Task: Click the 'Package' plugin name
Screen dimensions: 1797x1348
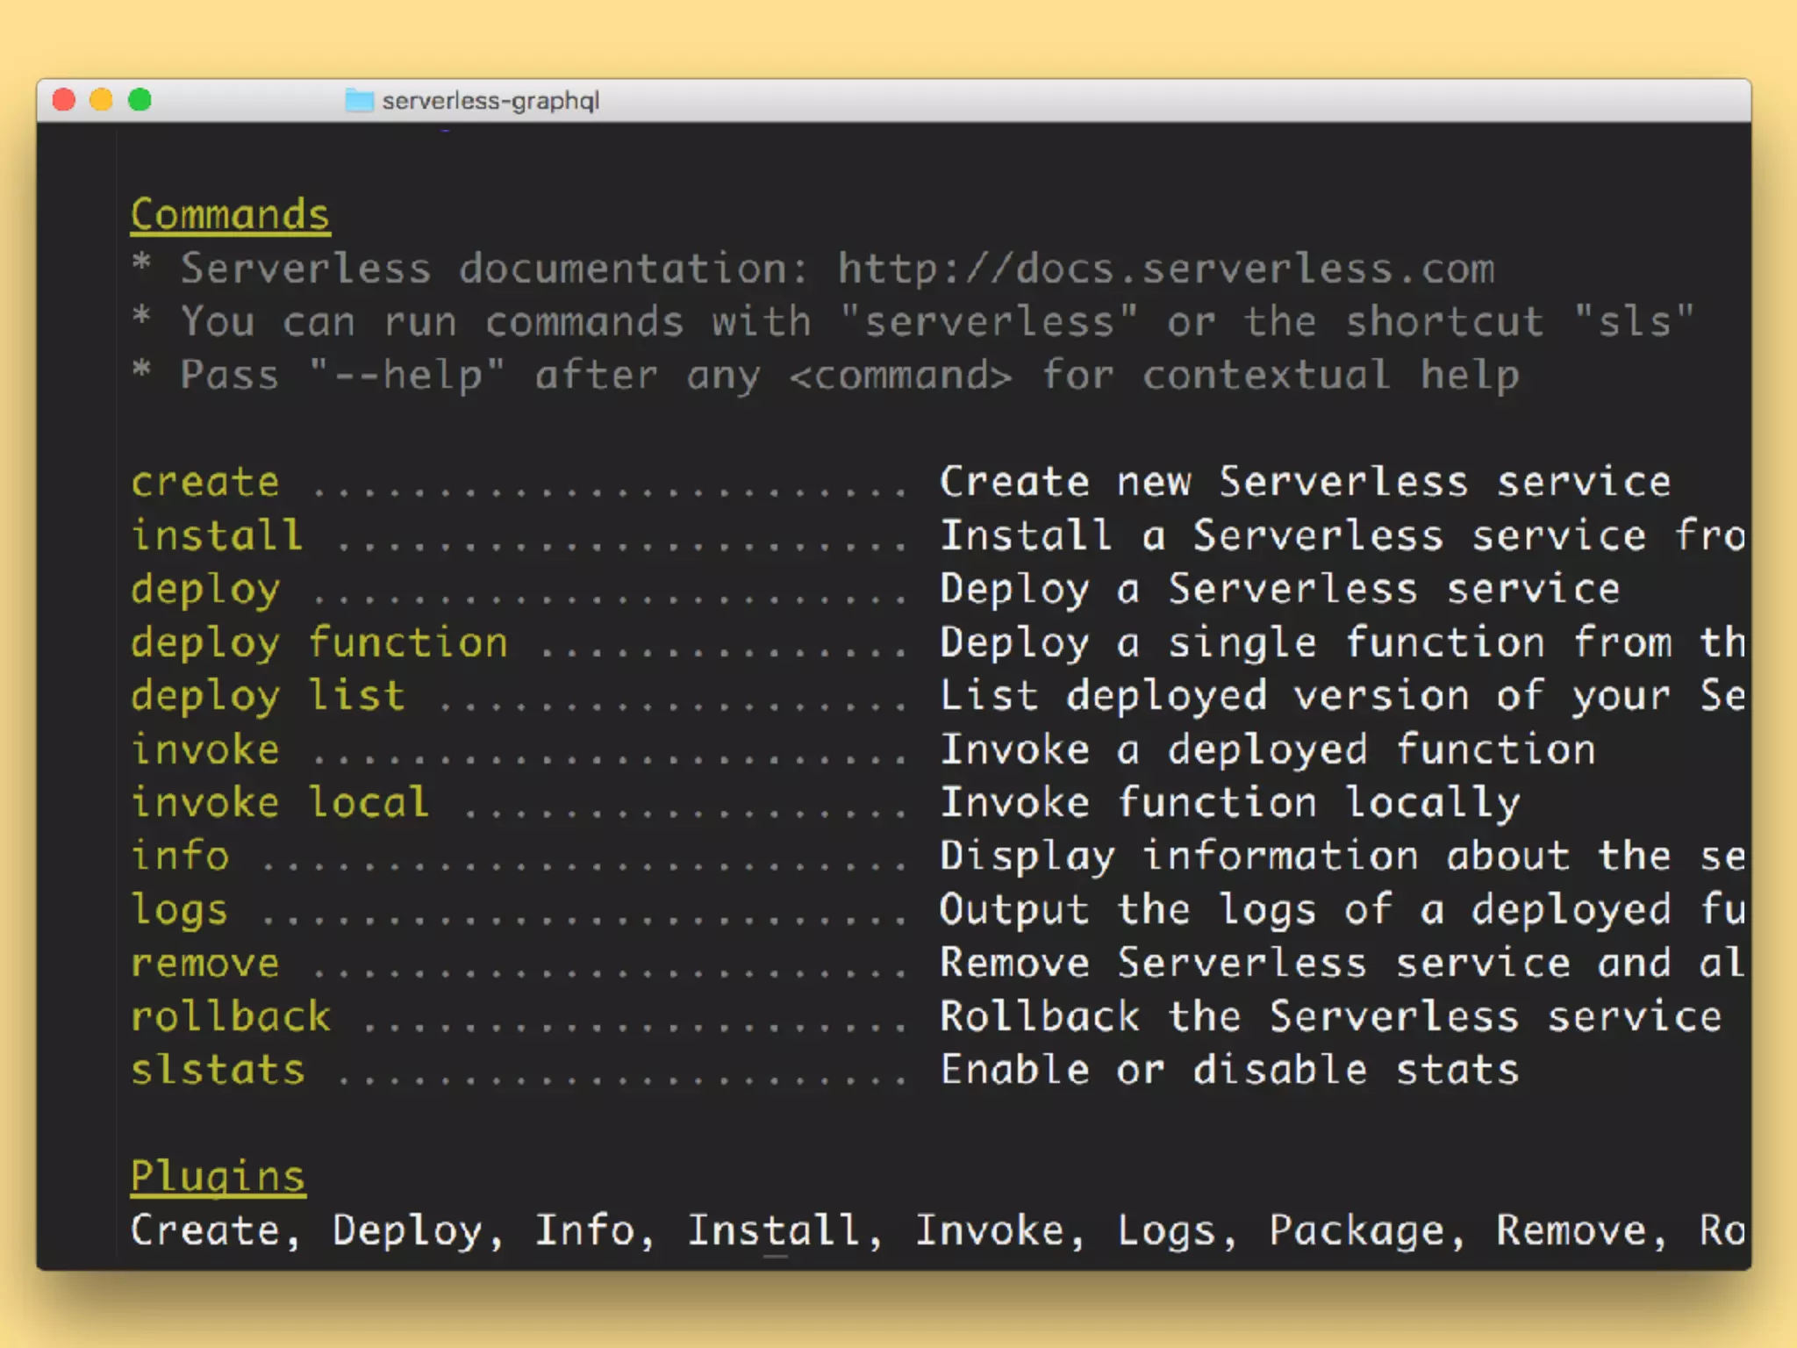Action: 1356,1230
